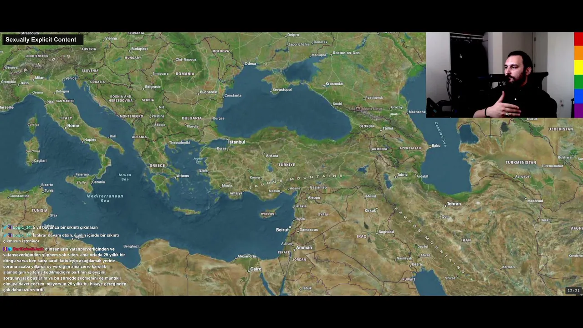Click the 12:21 timestamp badge
This screenshot has width=583, height=328.
tap(573, 291)
